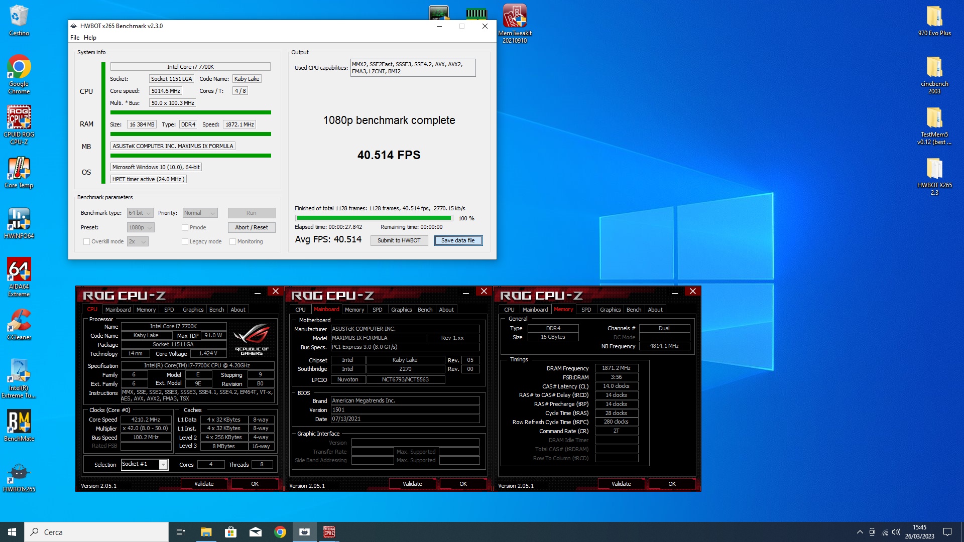The height and width of the screenshot is (542, 964).
Task: Click the Abort / Reset button
Action: point(252,227)
